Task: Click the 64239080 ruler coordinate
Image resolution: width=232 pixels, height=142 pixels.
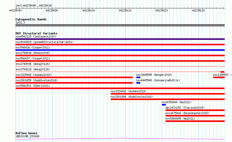Action: click(15, 10)
